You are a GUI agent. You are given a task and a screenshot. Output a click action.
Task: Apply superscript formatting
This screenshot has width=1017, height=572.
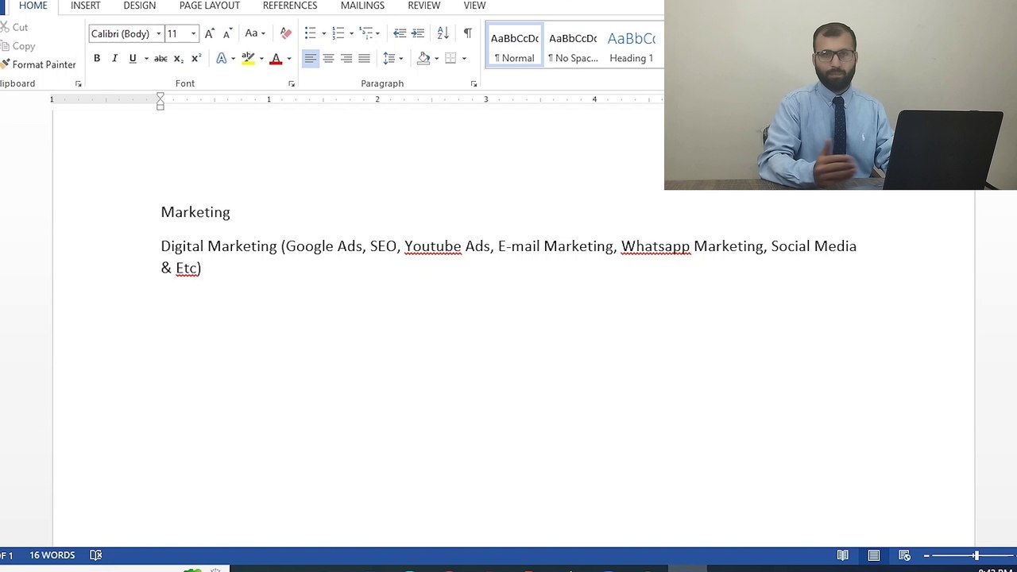pos(196,58)
